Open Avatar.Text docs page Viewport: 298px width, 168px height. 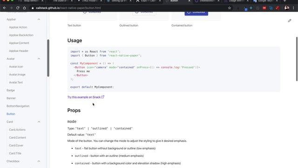click(x=16, y=82)
